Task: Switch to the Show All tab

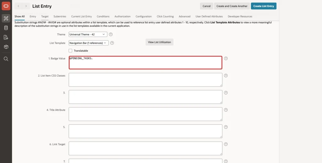Action: pos(19,16)
